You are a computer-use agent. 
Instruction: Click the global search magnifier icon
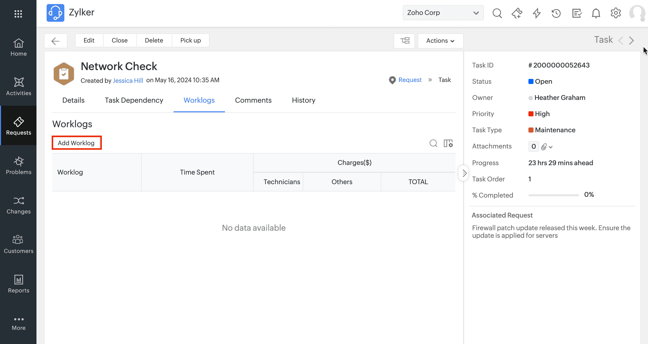pos(497,13)
